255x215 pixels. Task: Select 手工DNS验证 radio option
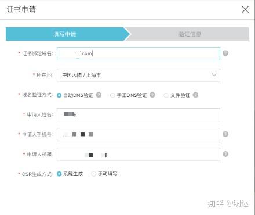point(112,95)
